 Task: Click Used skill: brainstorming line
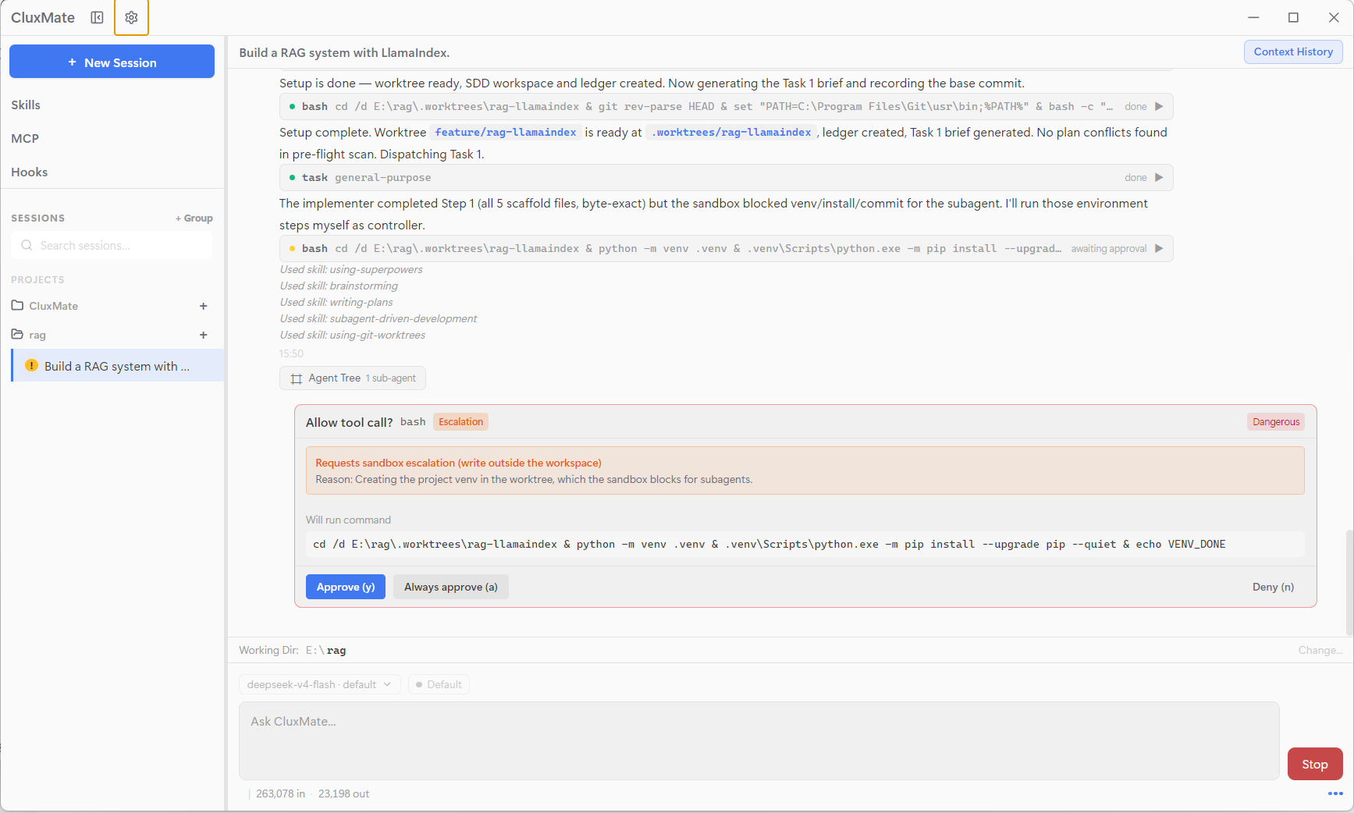pos(339,286)
